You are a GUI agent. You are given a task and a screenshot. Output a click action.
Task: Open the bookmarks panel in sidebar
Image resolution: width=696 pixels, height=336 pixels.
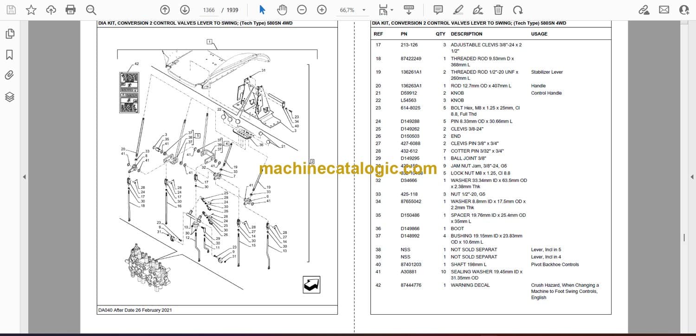pyautogui.click(x=10, y=55)
